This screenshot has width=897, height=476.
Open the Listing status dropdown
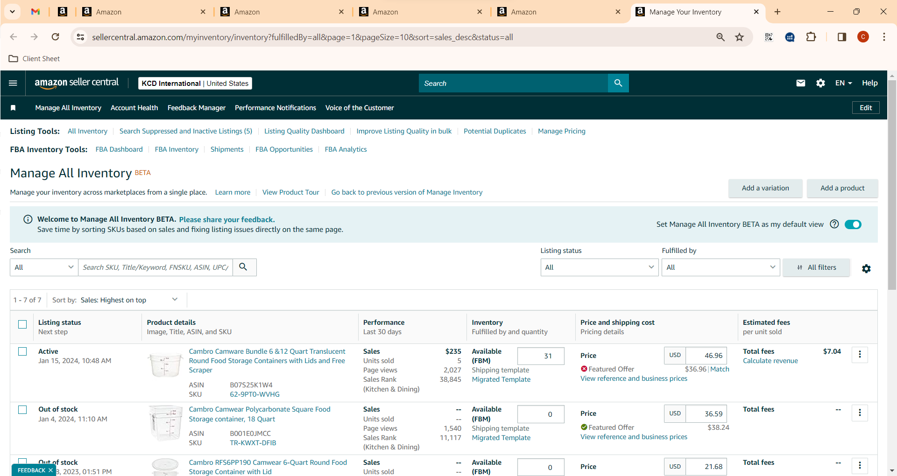[x=600, y=267]
